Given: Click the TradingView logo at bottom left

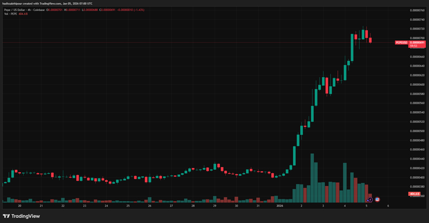Looking at the screenshot, I should [21, 216].
